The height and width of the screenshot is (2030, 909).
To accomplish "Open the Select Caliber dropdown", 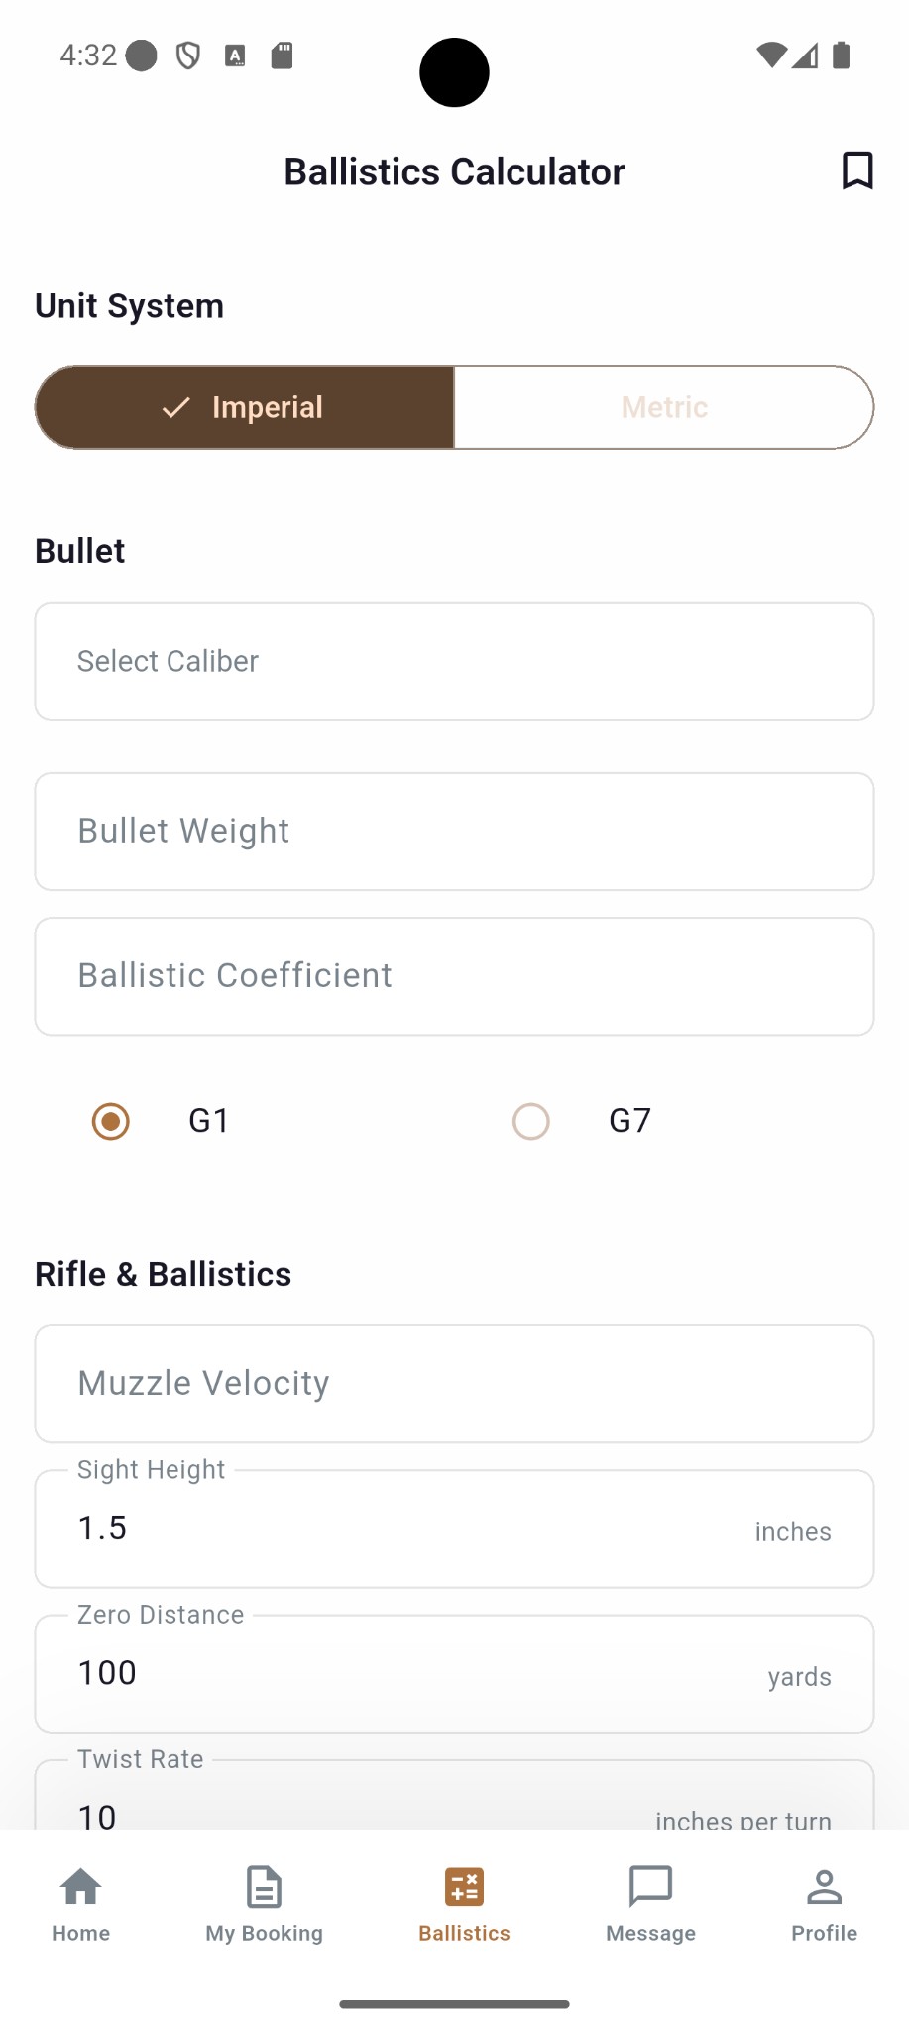I will coord(454,660).
